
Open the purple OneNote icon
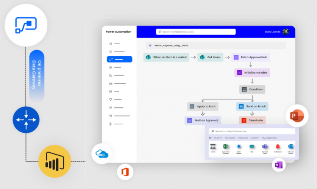point(279,165)
